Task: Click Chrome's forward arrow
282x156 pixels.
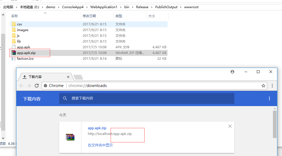Action: click(29, 86)
